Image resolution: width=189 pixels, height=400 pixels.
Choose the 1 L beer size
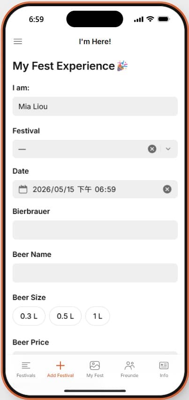pos(98,316)
